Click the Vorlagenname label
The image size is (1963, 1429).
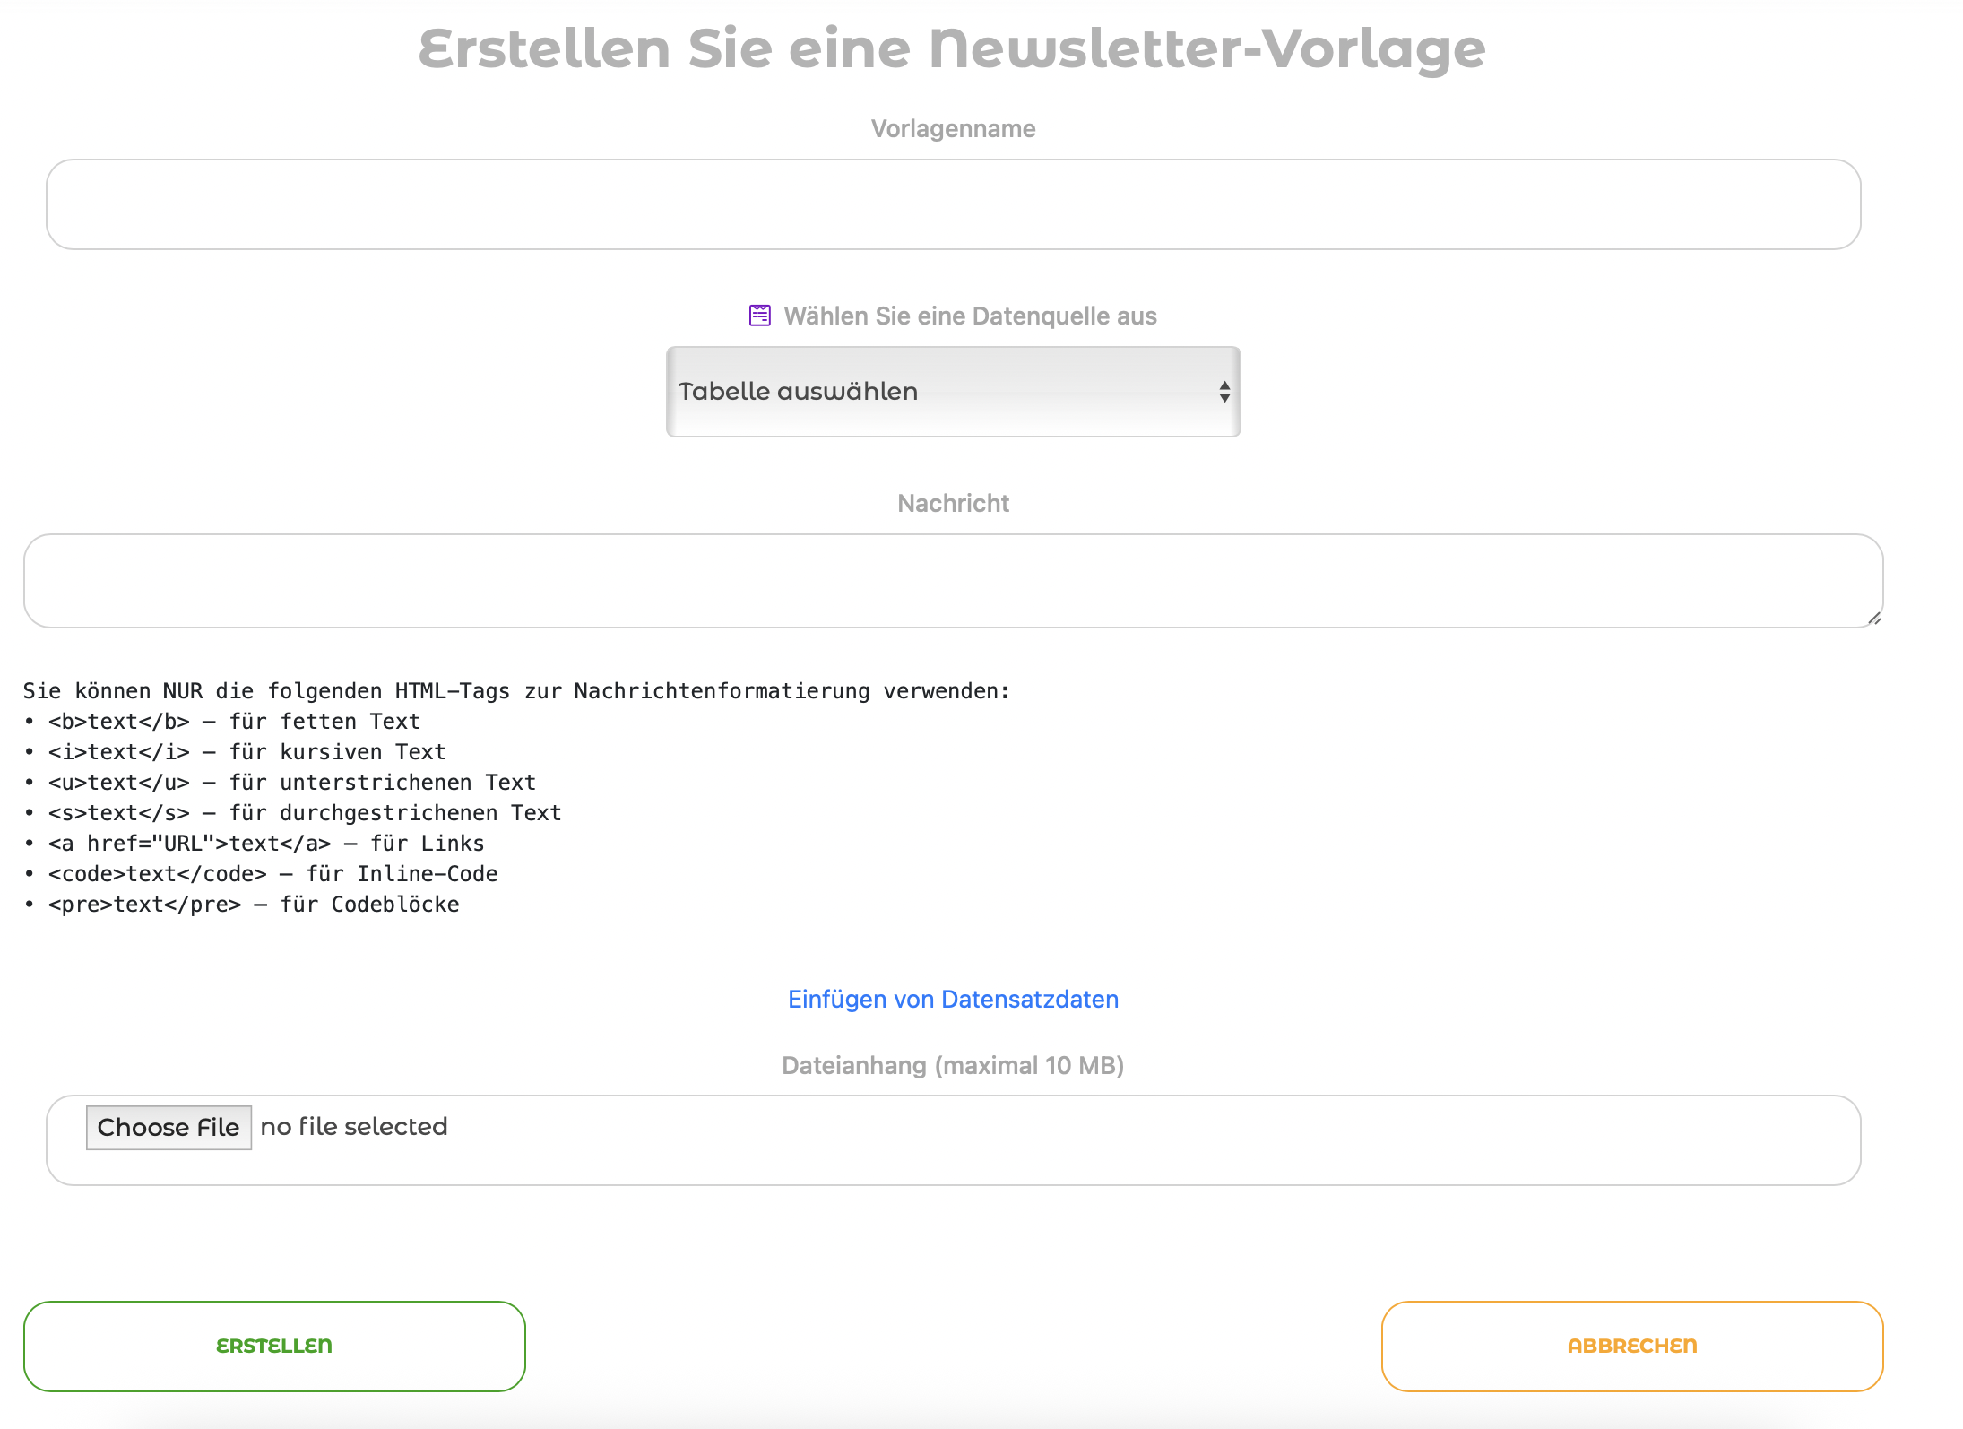[953, 129]
